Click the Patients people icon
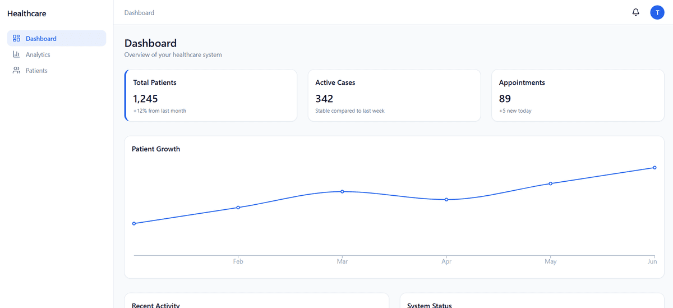 tap(16, 71)
